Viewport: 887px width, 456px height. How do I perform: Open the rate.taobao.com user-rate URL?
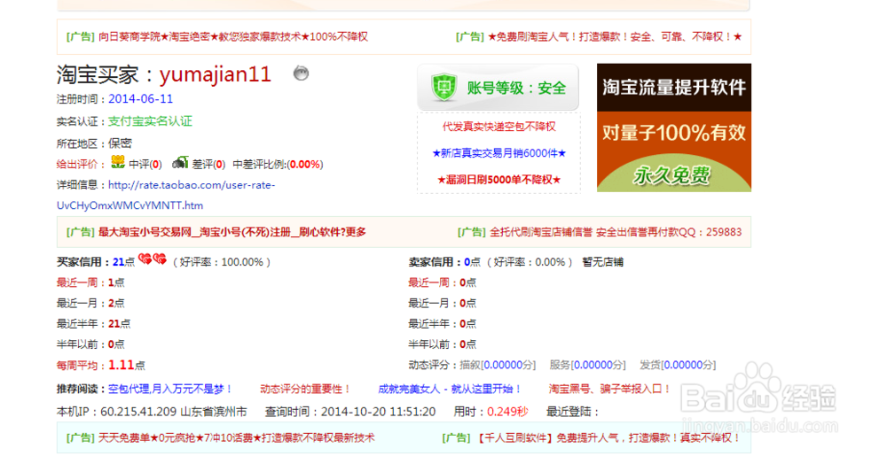[x=166, y=196]
